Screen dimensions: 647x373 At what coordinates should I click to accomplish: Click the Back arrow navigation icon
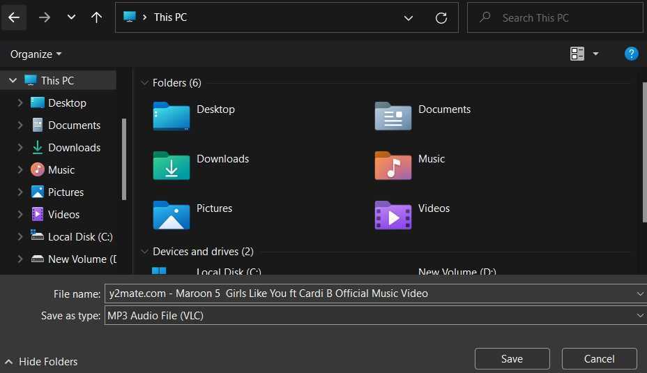[14, 17]
